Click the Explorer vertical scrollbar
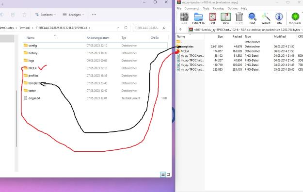Viewport: 303px width, 192px height. click(16, 119)
